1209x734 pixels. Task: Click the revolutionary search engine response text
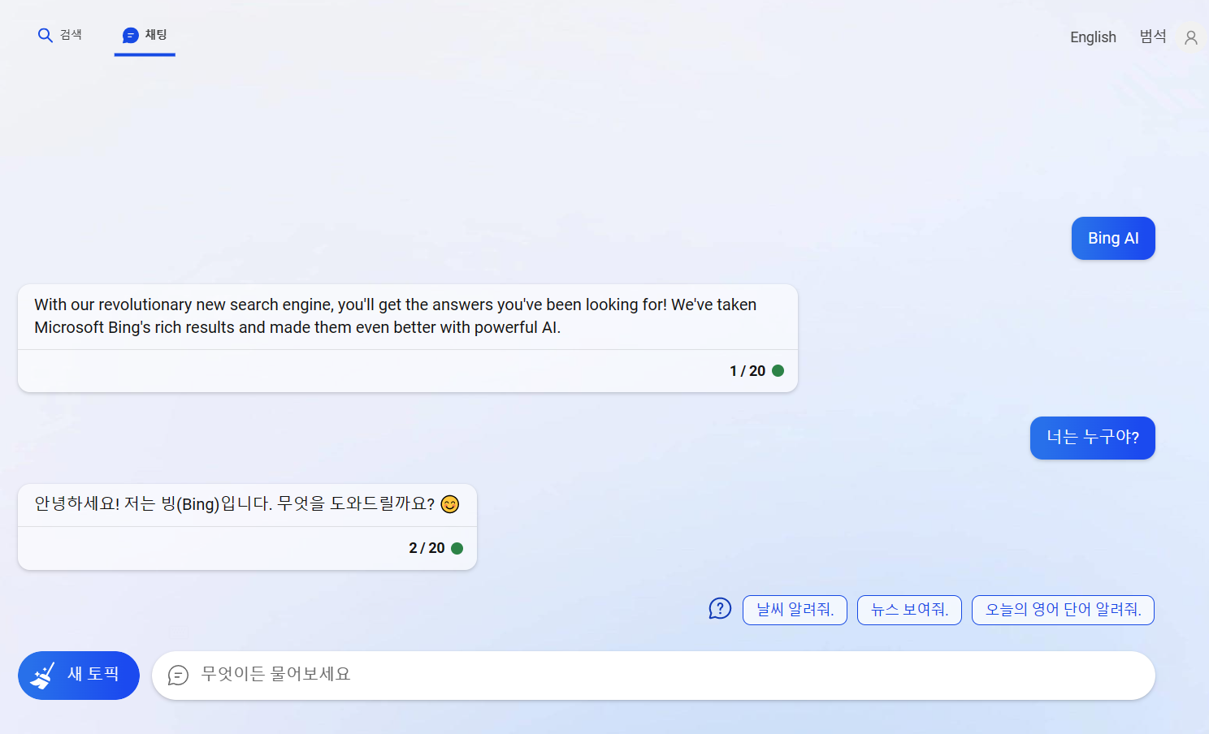click(x=395, y=316)
